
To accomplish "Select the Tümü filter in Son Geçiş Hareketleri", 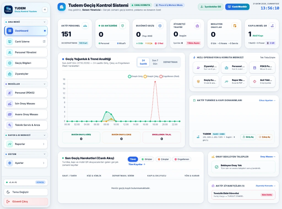I will [133, 159].
